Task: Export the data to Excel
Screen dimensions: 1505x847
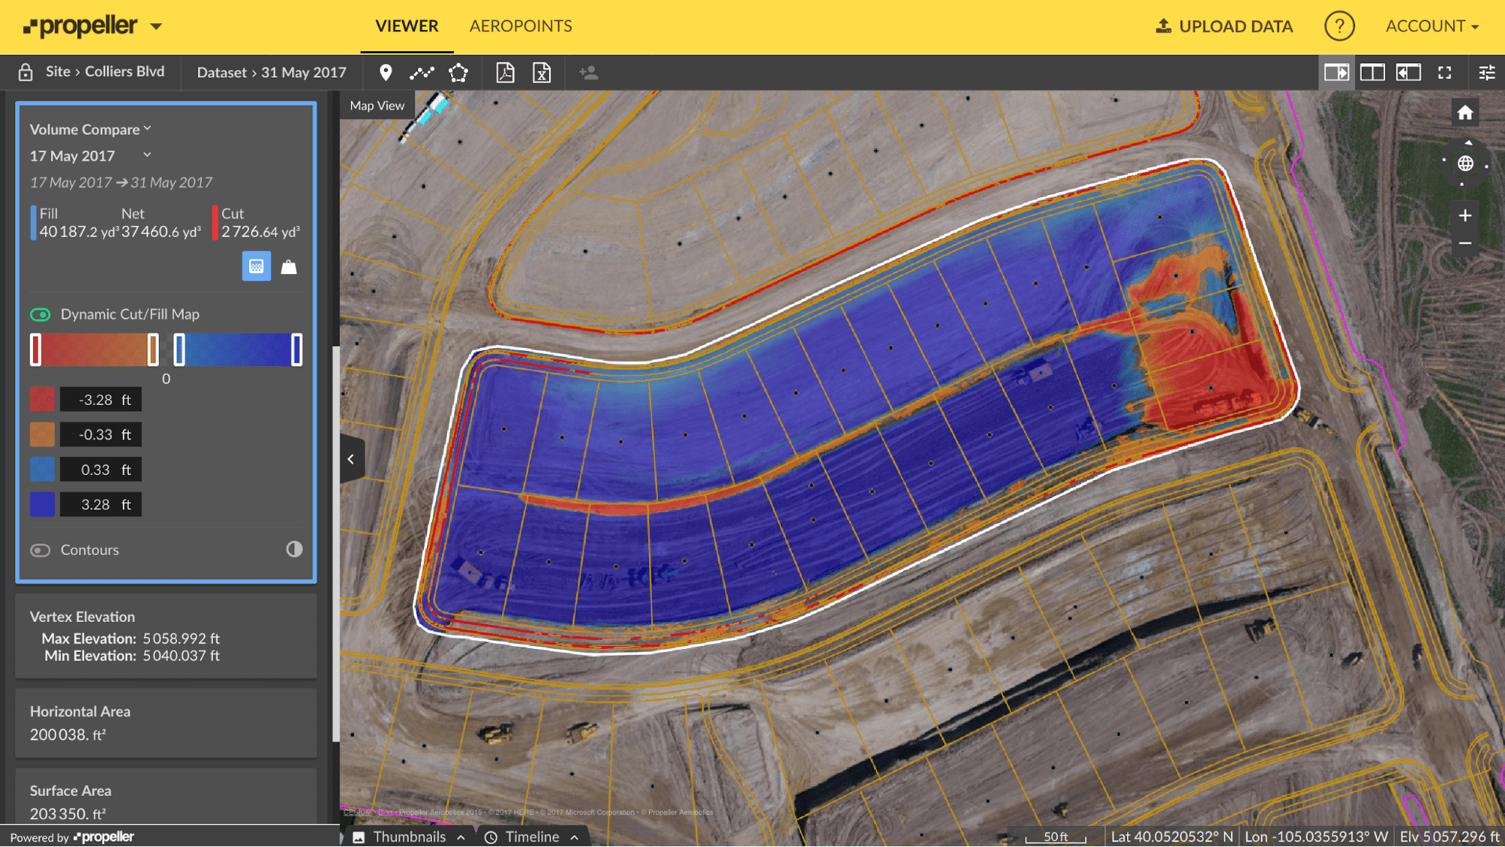Action: tap(541, 72)
